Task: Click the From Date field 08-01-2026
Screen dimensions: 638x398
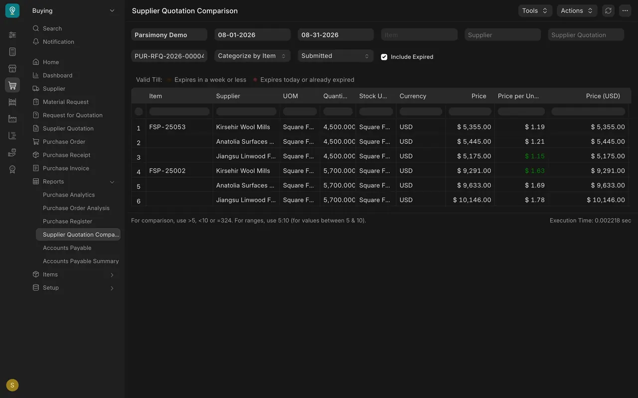Action: point(252,35)
